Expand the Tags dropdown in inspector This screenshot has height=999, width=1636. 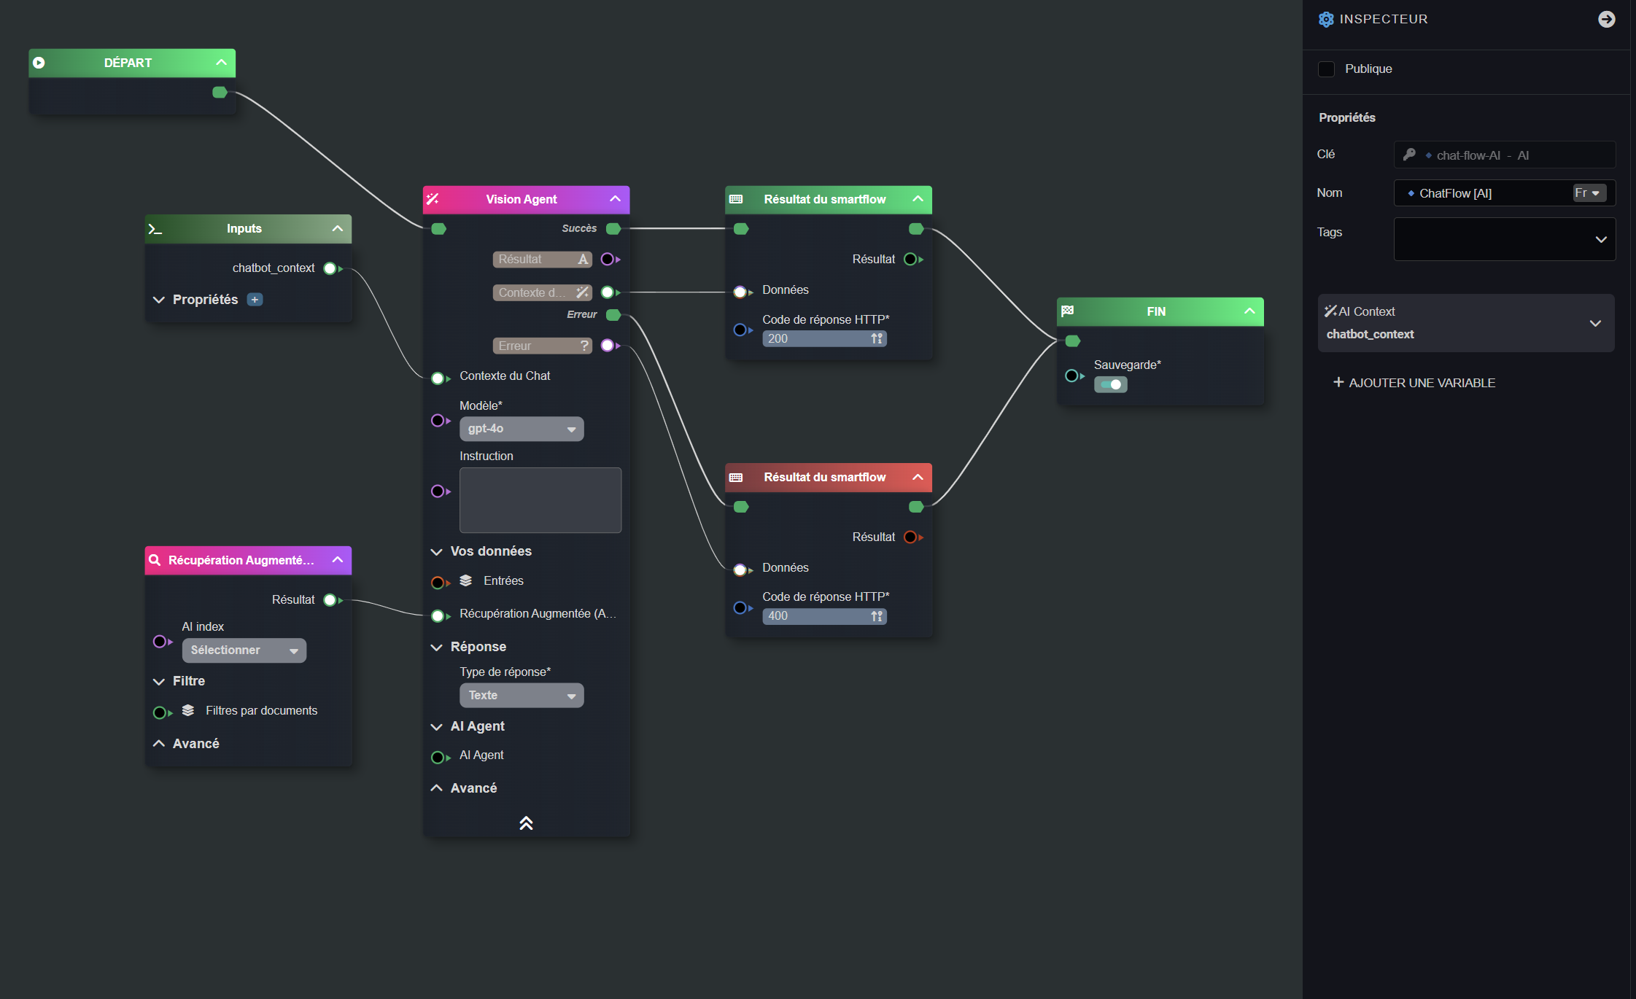coord(1601,239)
